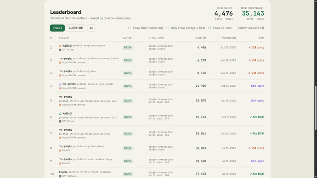Screen dimensions: 317x178
Task: Click size value 4,476 in row 1
Action: [202, 47]
